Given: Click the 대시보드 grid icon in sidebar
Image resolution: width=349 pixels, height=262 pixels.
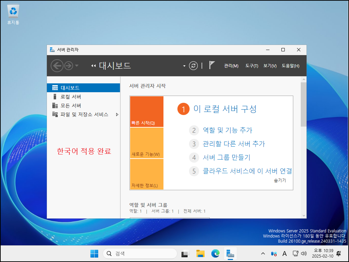Looking at the screenshot, I should 55,88.
